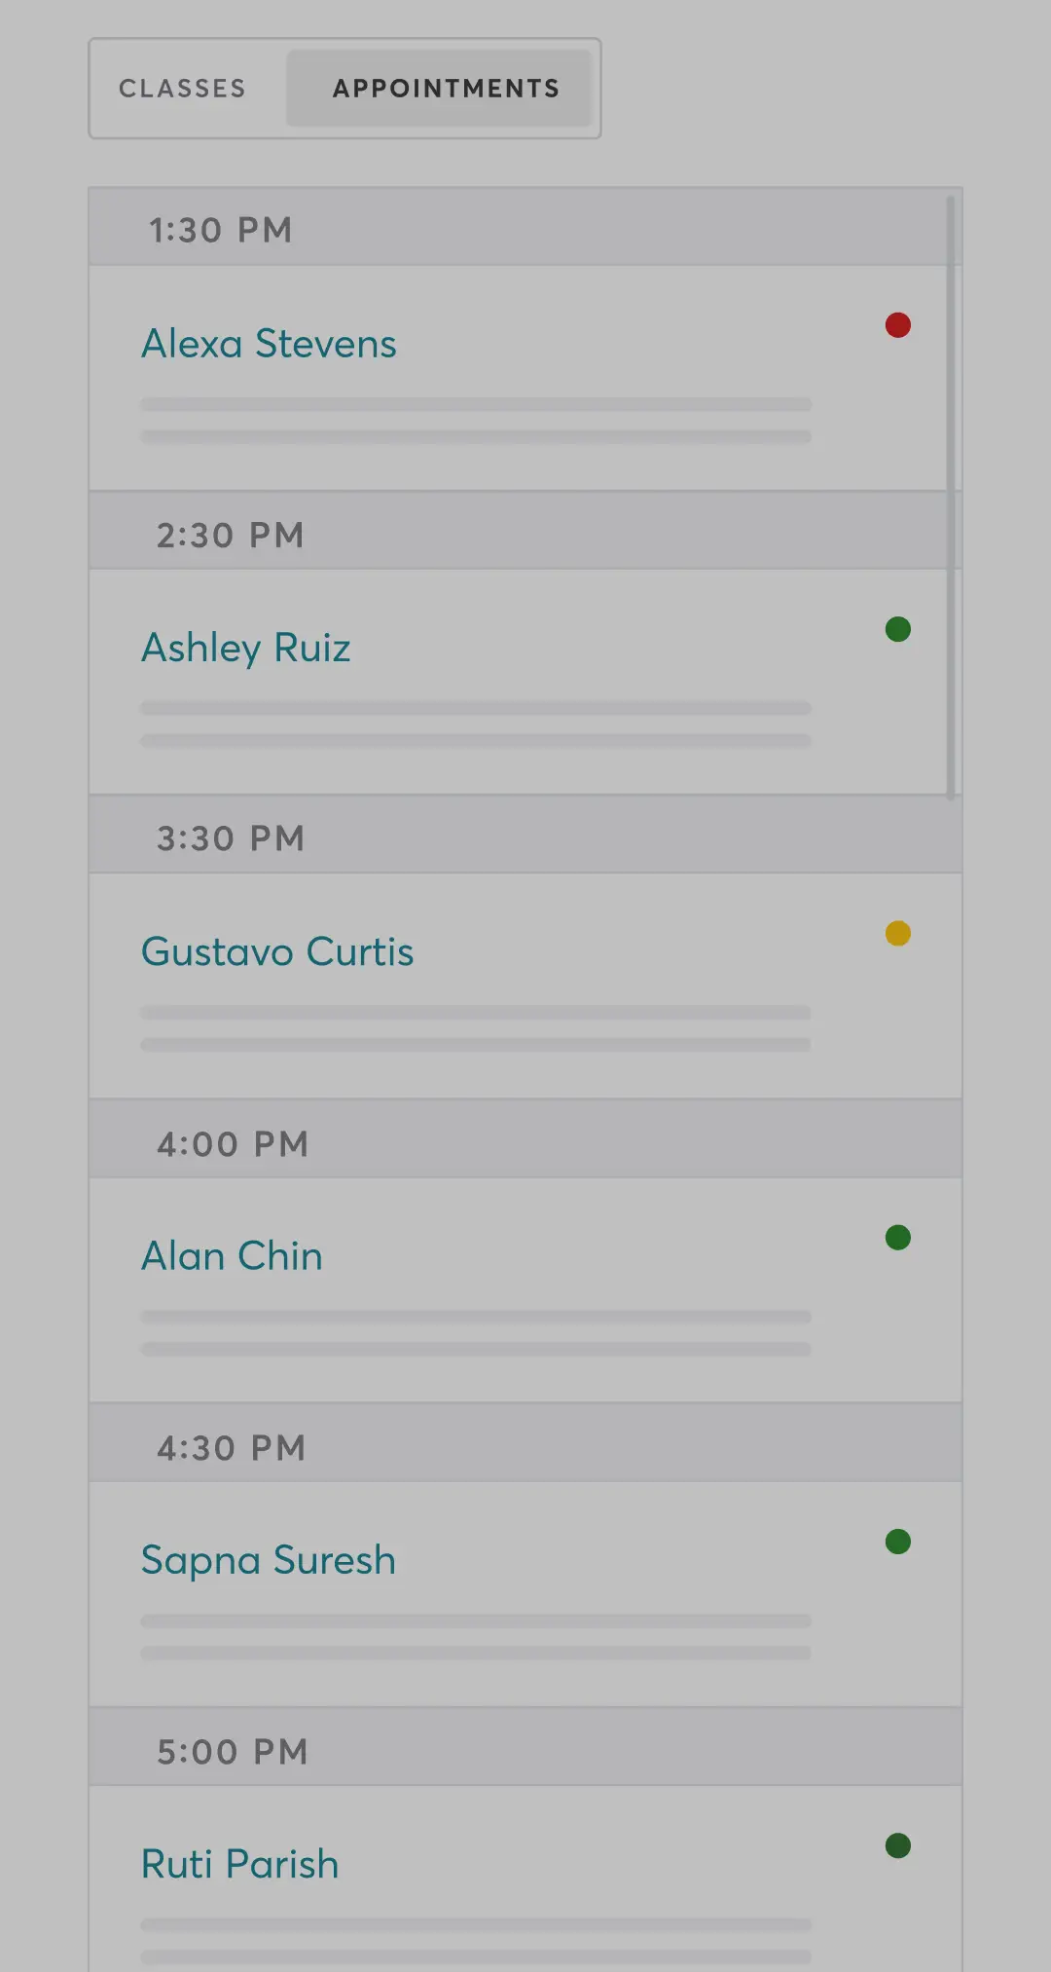The image size is (1051, 1972).
Task: Click the red status dot for Alexa Stevens
Action: [x=897, y=325]
